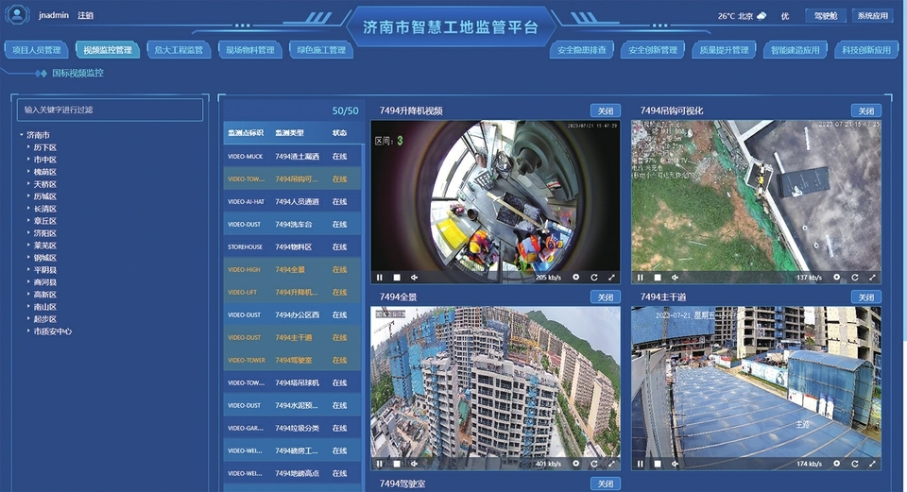
Task: Expand the 7494主干道 video to fullscreen
Action: click(x=872, y=464)
